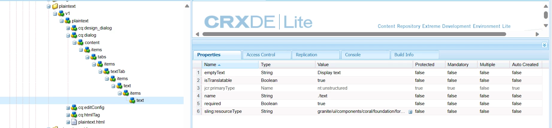The image size is (552, 128).
Task: Click the textTab node icon
Action: 107,71
